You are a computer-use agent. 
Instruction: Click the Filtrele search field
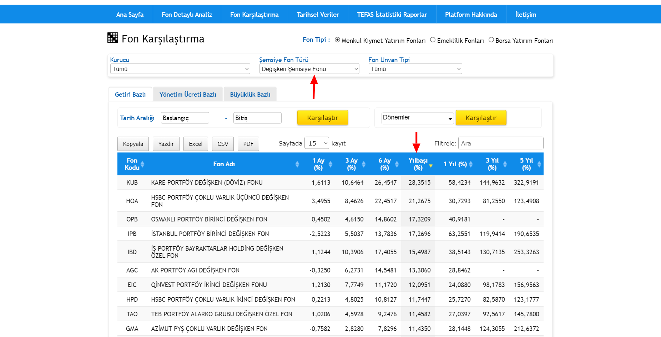(x=500, y=143)
